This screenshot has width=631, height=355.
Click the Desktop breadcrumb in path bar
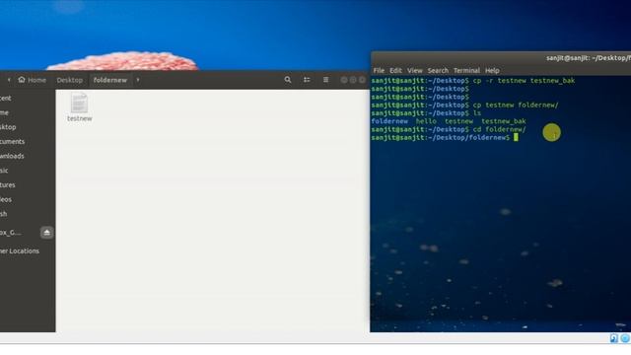[70, 80]
